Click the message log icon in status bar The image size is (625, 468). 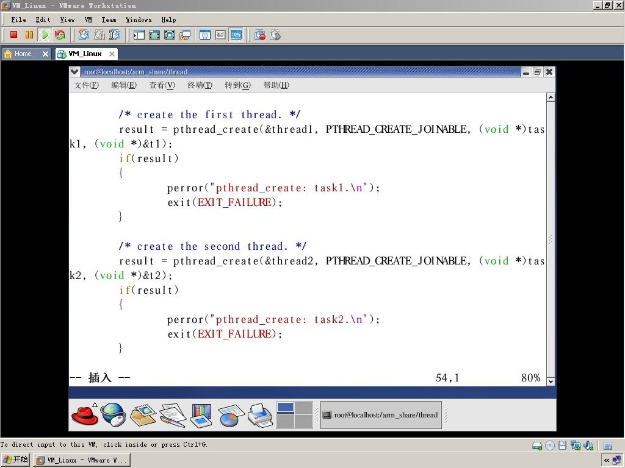pos(608,445)
